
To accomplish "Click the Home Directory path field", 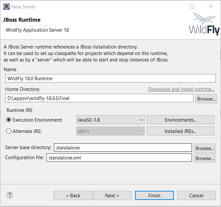I will pyautogui.click(x=99, y=98).
